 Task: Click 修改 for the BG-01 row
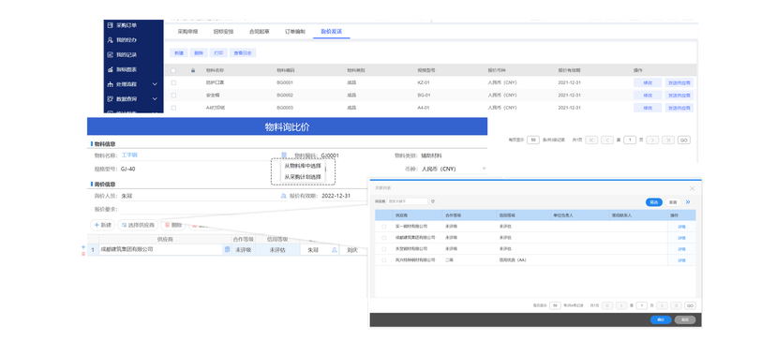tap(648, 95)
